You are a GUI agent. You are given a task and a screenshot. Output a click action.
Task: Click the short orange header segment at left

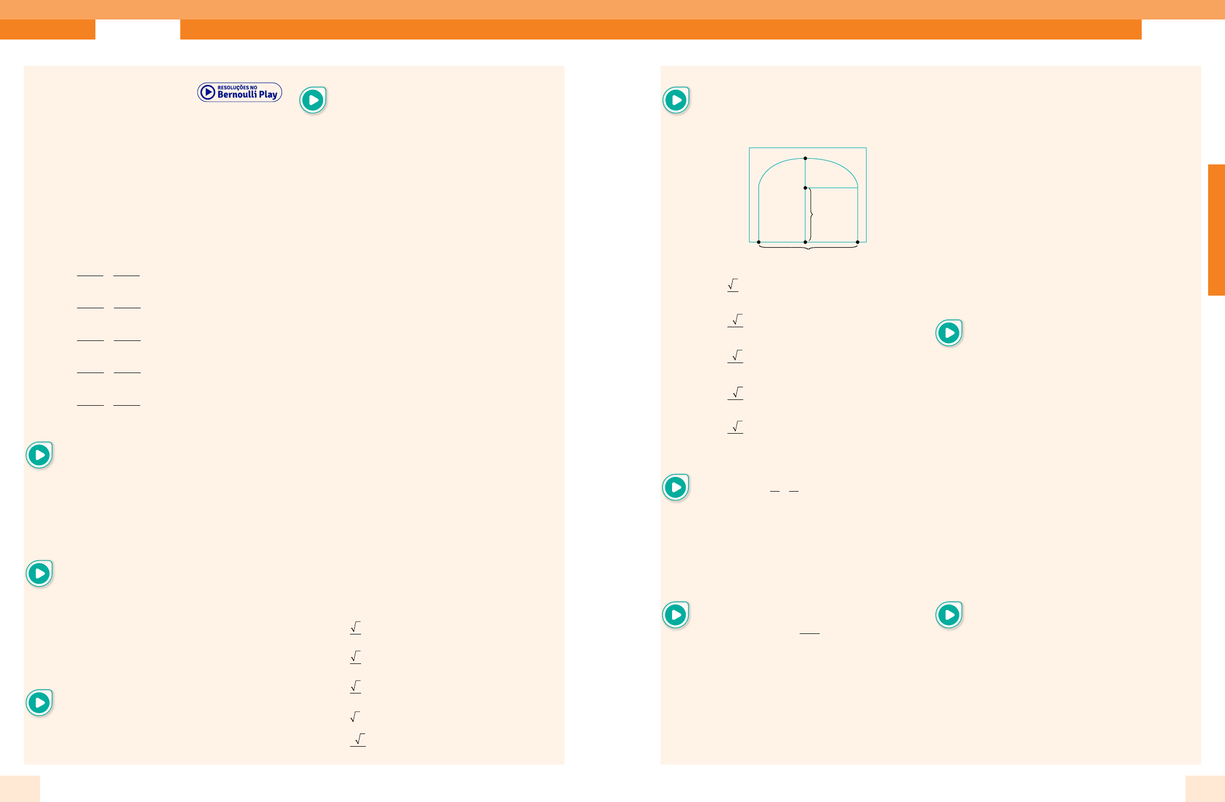click(x=47, y=30)
